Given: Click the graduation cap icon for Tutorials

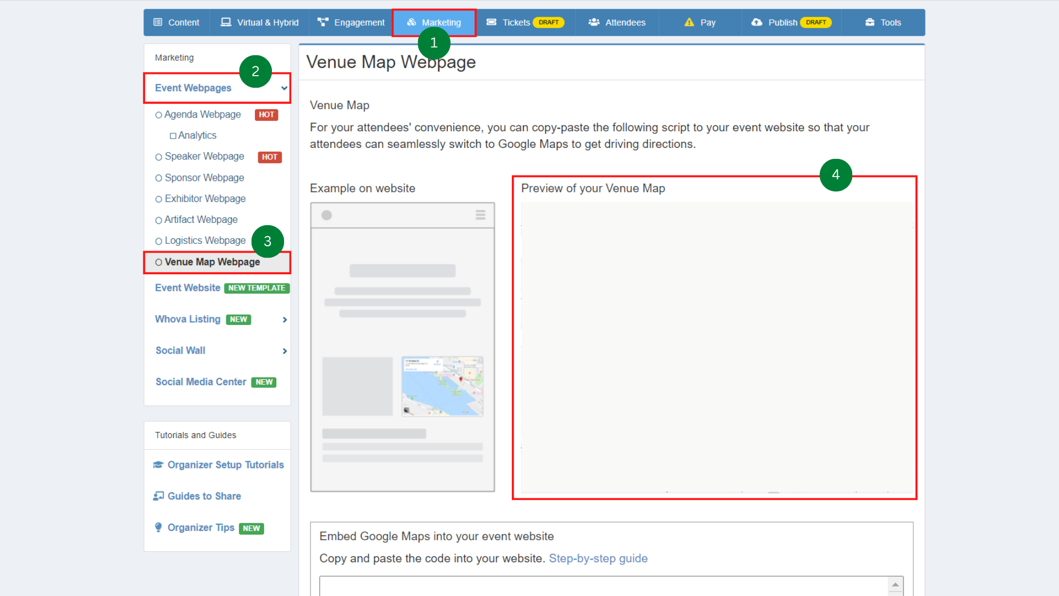Looking at the screenshot, I should pos(158,465).
